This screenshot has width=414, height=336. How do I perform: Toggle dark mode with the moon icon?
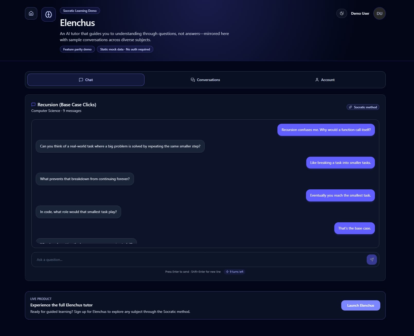coord(342,13)
